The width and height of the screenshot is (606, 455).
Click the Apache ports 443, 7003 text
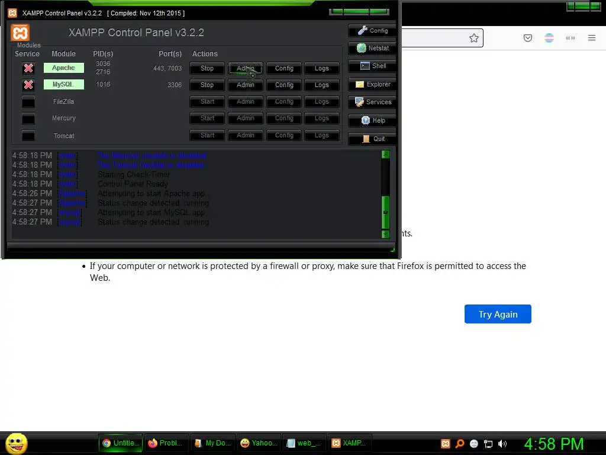167,69
